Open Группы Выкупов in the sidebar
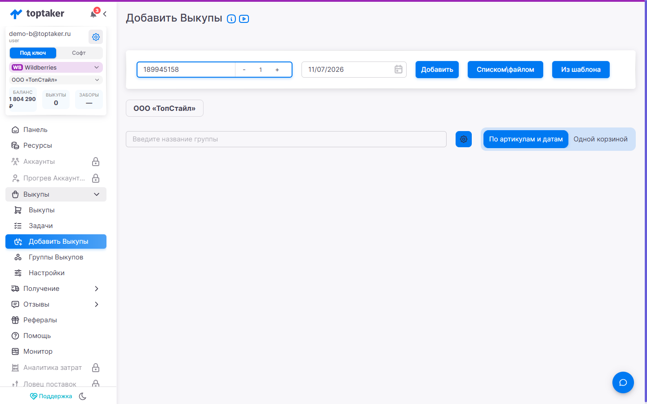 tap(56, 257)
